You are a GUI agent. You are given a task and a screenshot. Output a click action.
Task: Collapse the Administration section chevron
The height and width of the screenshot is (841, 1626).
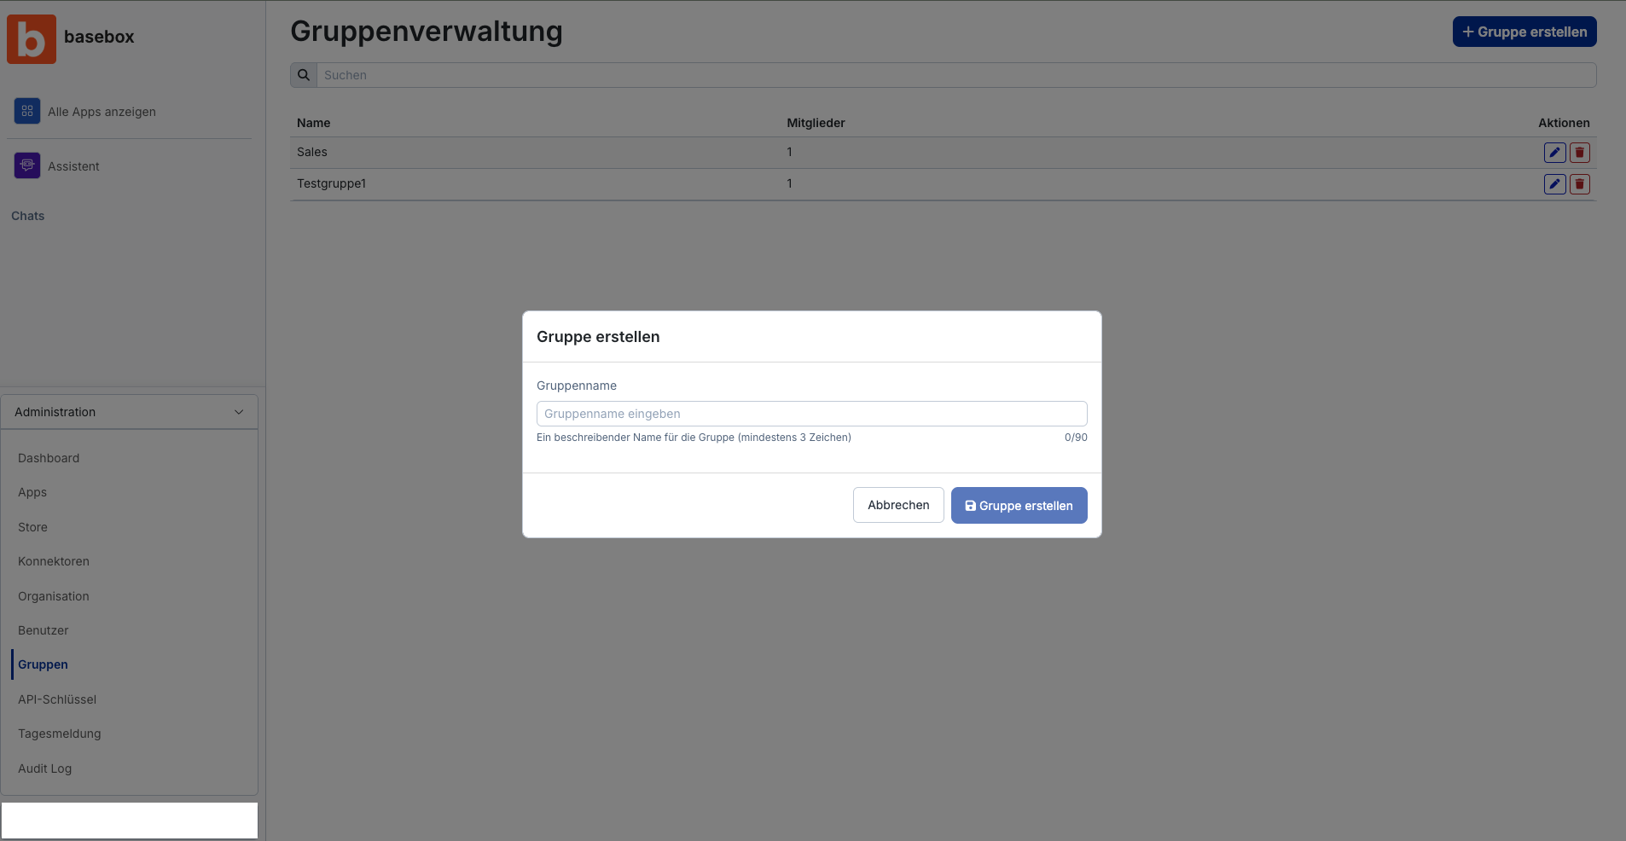239,412
